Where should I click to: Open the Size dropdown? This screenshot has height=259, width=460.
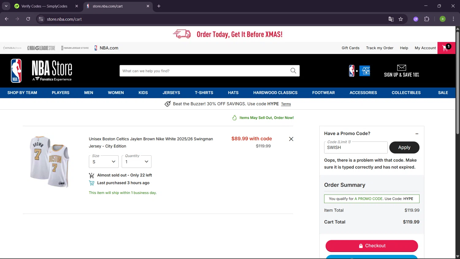(104, 162)
